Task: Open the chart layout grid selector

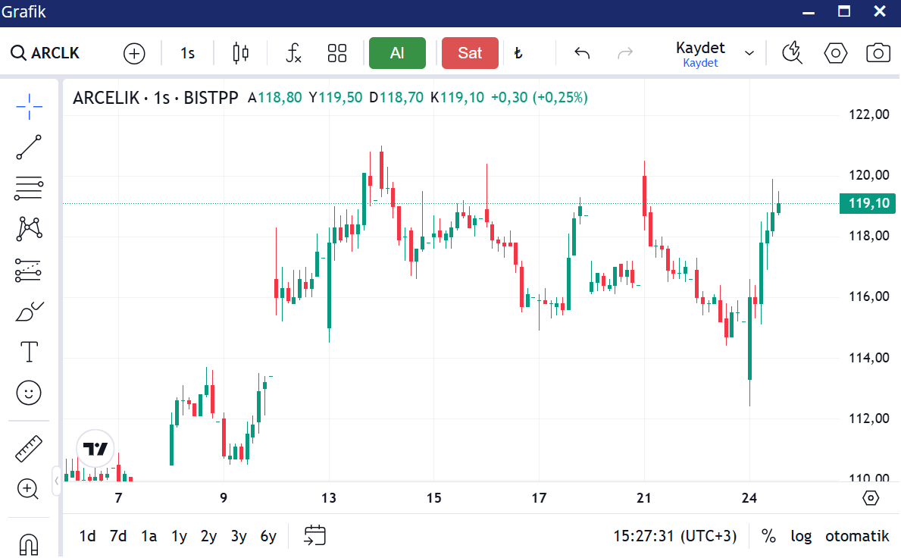Action: click(x=337, y=53)
